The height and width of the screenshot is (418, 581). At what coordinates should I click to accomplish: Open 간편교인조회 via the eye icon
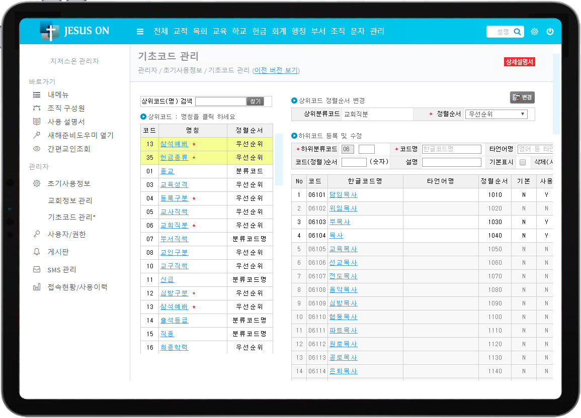pos(36,149)
